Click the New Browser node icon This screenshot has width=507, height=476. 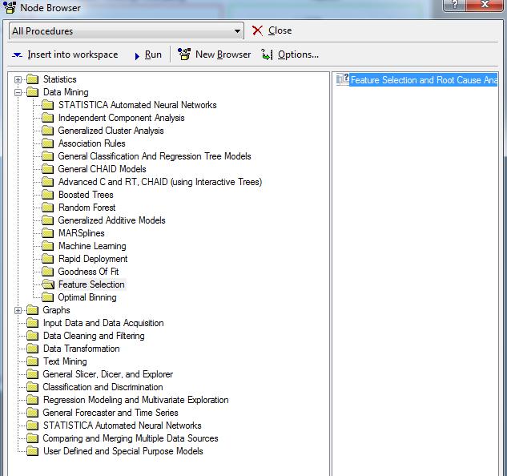point(184,54)
